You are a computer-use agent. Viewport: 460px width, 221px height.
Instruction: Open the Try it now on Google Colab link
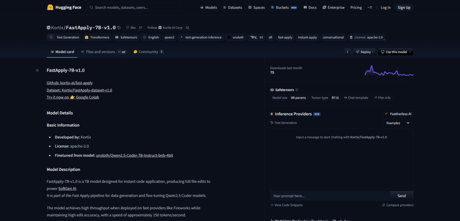coord(73,97)
